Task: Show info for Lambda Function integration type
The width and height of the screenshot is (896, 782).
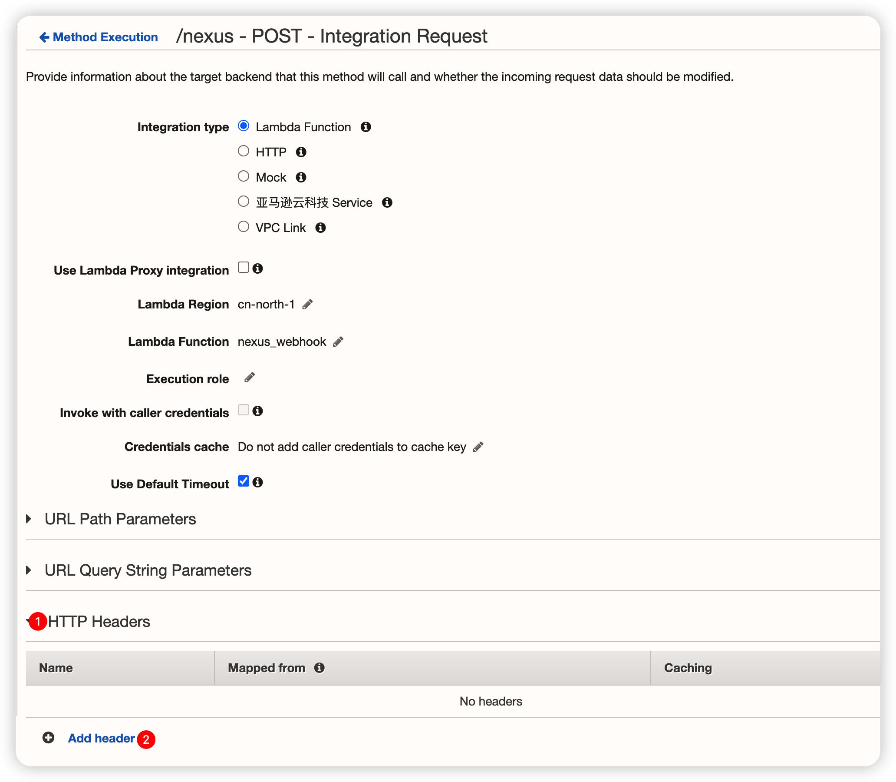Action: 366,127
